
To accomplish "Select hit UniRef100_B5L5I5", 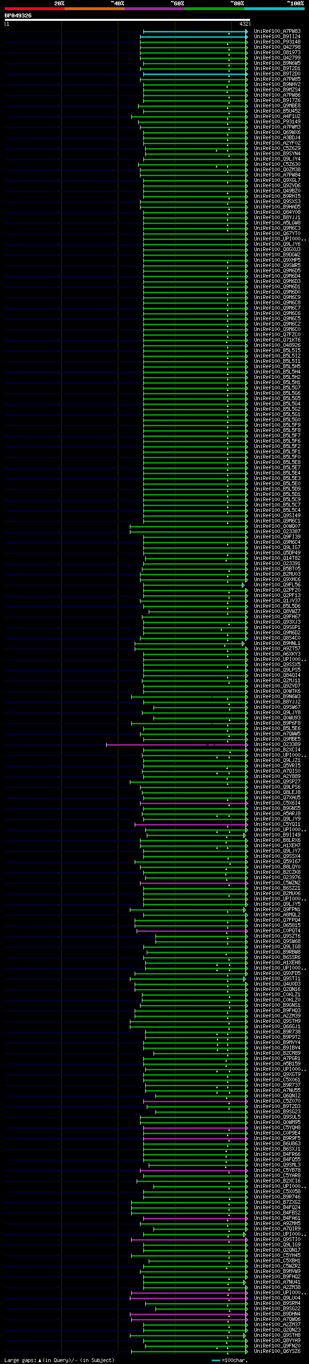I will click(277, 350).
